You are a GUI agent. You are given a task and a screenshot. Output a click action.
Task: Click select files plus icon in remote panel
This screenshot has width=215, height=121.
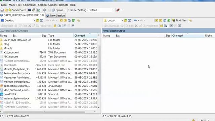(x=172, y=26)
